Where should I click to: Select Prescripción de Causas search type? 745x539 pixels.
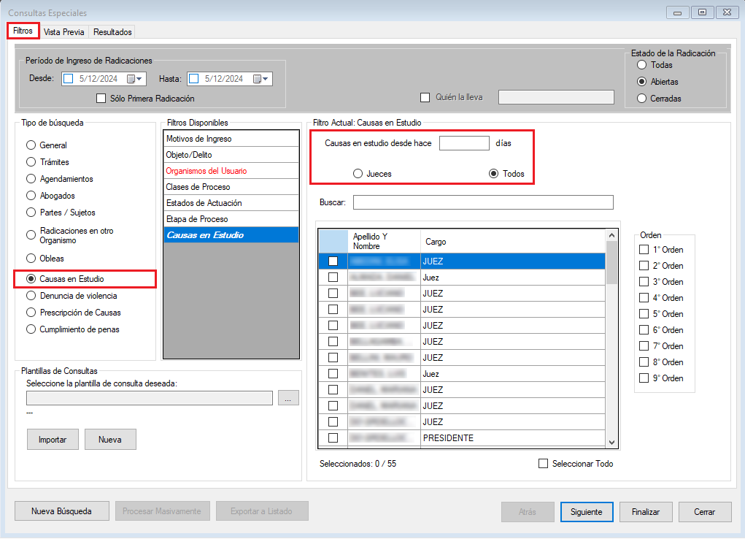click(31, 313)
